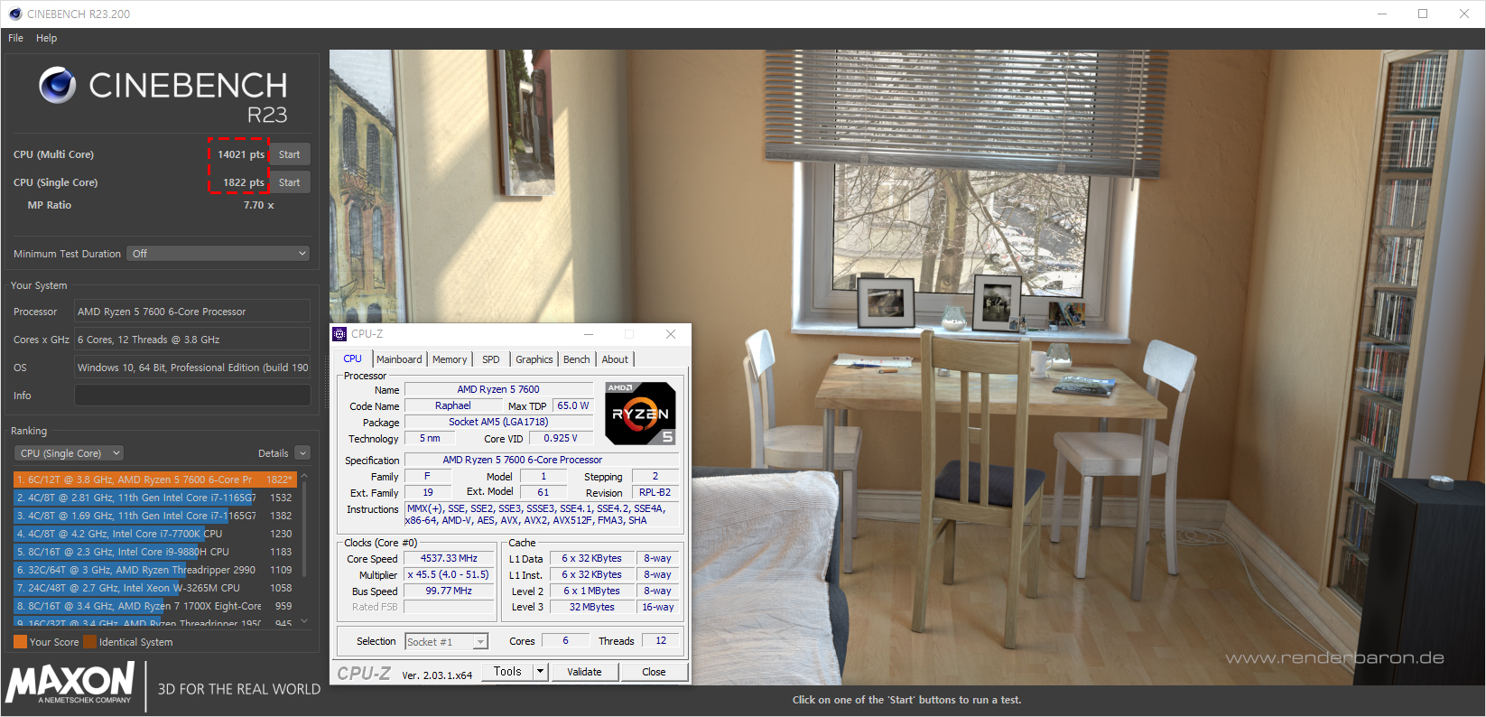Click the Level 3 32 MBytes cache value
Image resolution: width=1486 pixels, height=717 pixels.
[x=591, y=608]
